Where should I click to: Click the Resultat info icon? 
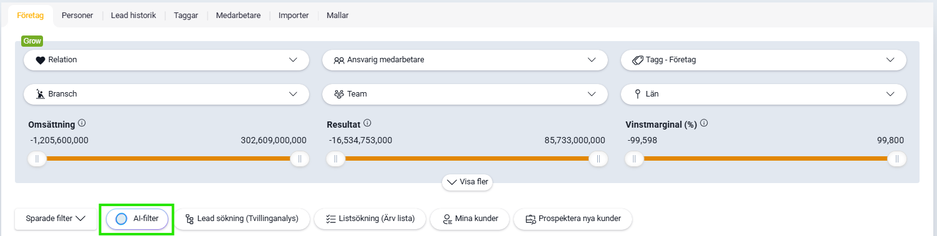click(367, 123)
